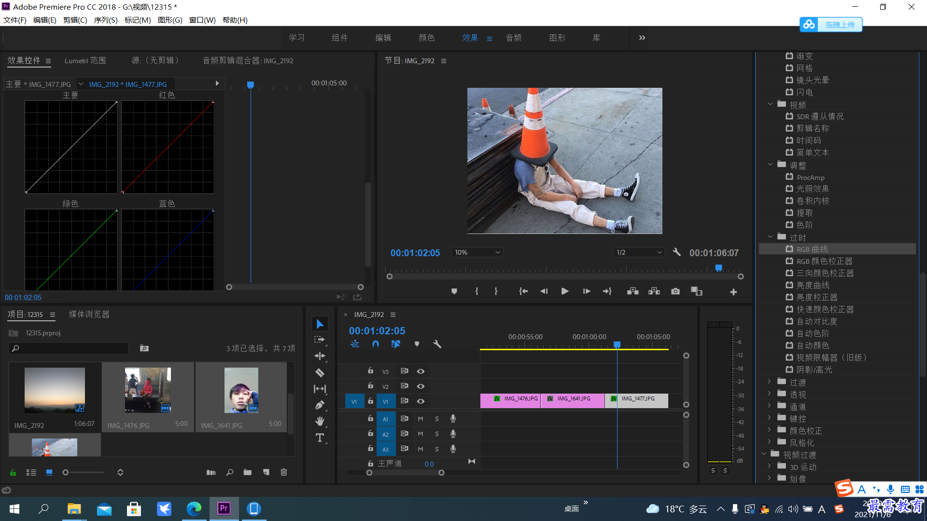Switch to the 音频 workspace tab

click(x=514, y=38)
